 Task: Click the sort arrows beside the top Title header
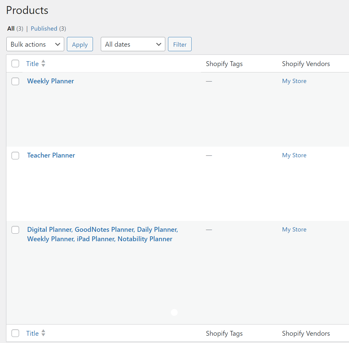click(43, 63)
